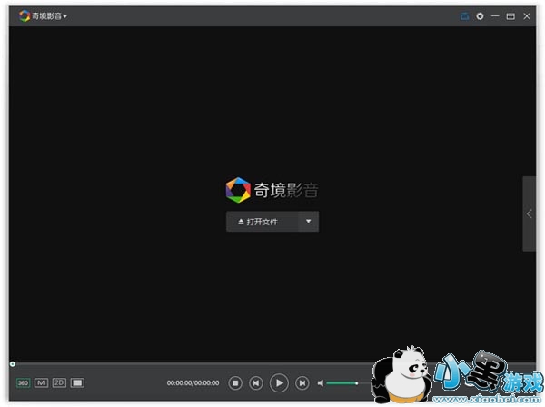
Task: Toggle the M mode button
Action: point(41,383)
